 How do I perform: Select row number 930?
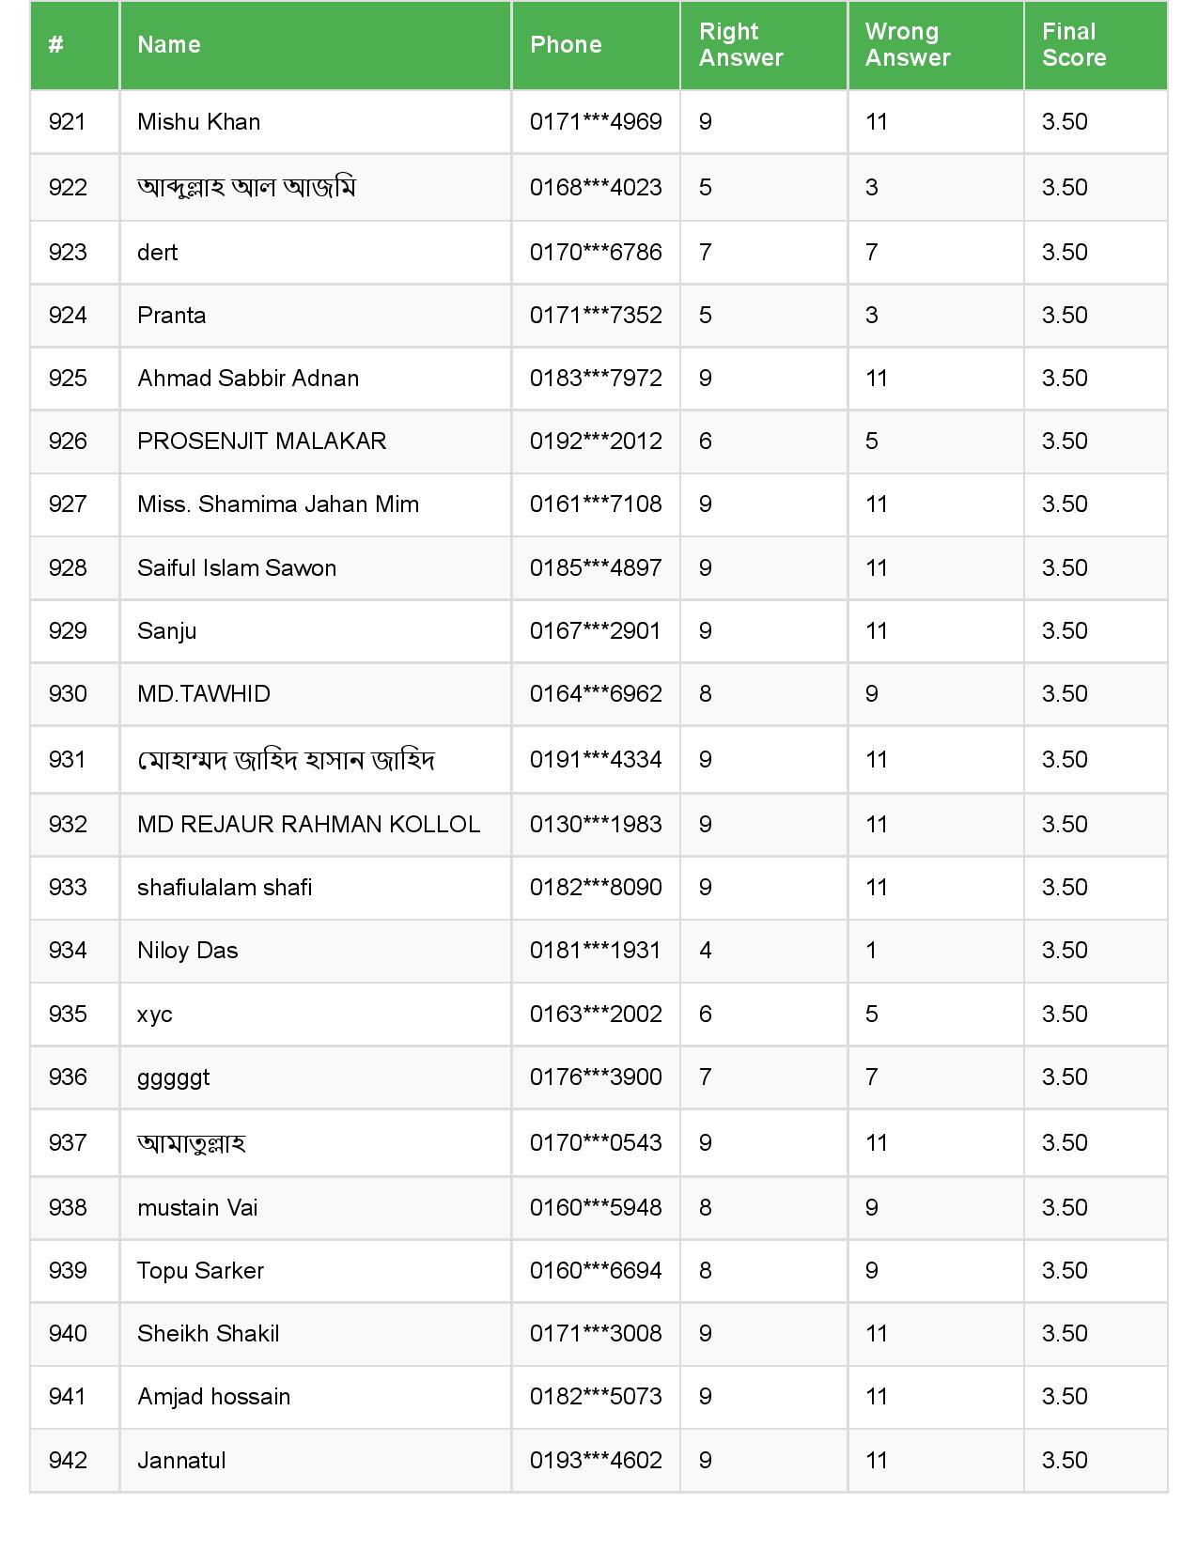click(x=68, y=694)
